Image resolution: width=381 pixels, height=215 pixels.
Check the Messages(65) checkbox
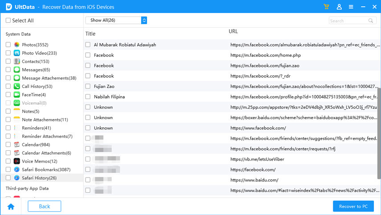[8, 70]
